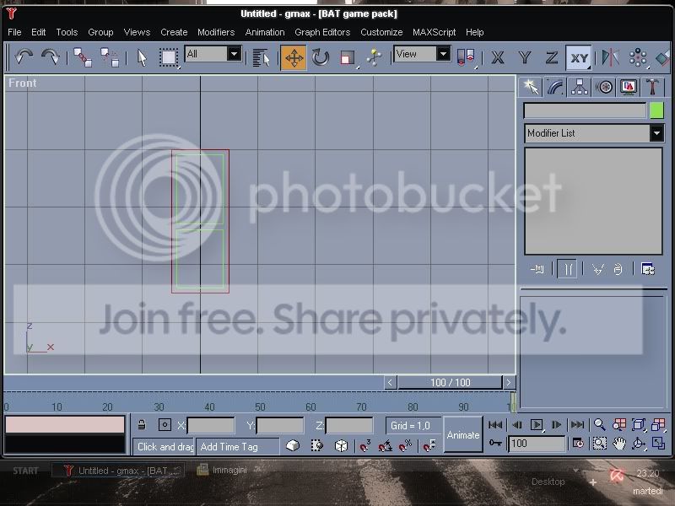Restrict transform to XY plane
Viewport: 675px width, 506px height.
579,57
